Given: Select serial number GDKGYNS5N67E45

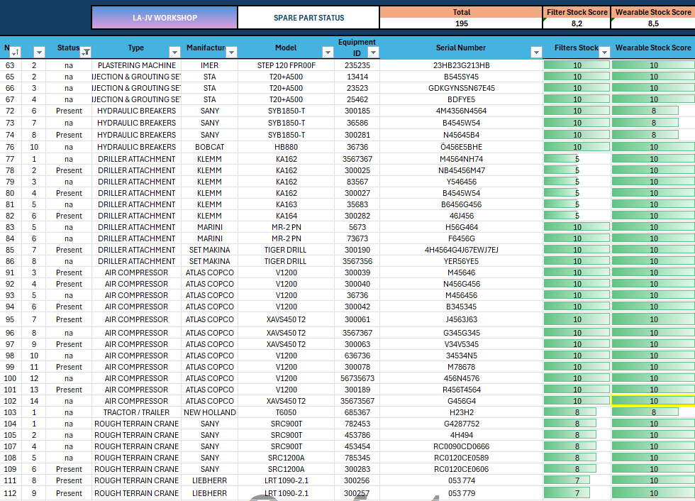Looking at the screenshot, I should tap(462, 88).
